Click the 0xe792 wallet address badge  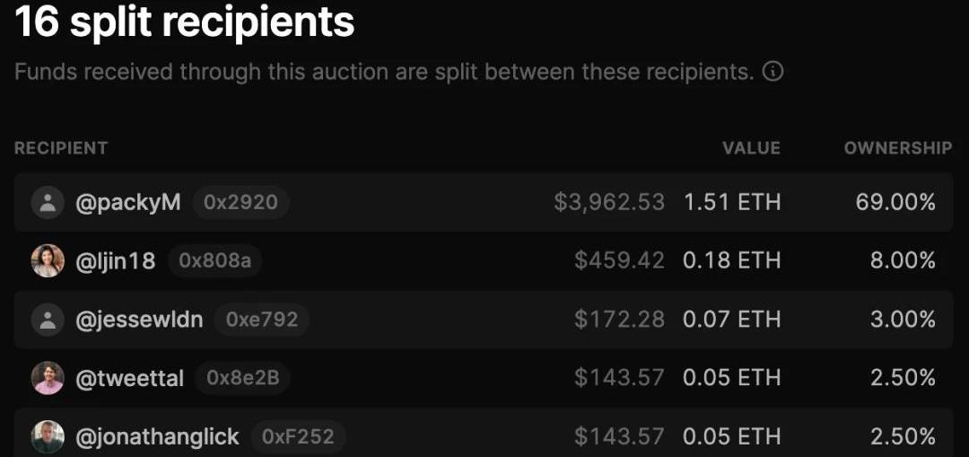coord(262,320)
